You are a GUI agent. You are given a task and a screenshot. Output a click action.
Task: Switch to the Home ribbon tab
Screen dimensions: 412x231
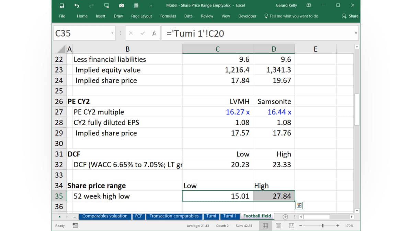[x=82, y=16]
